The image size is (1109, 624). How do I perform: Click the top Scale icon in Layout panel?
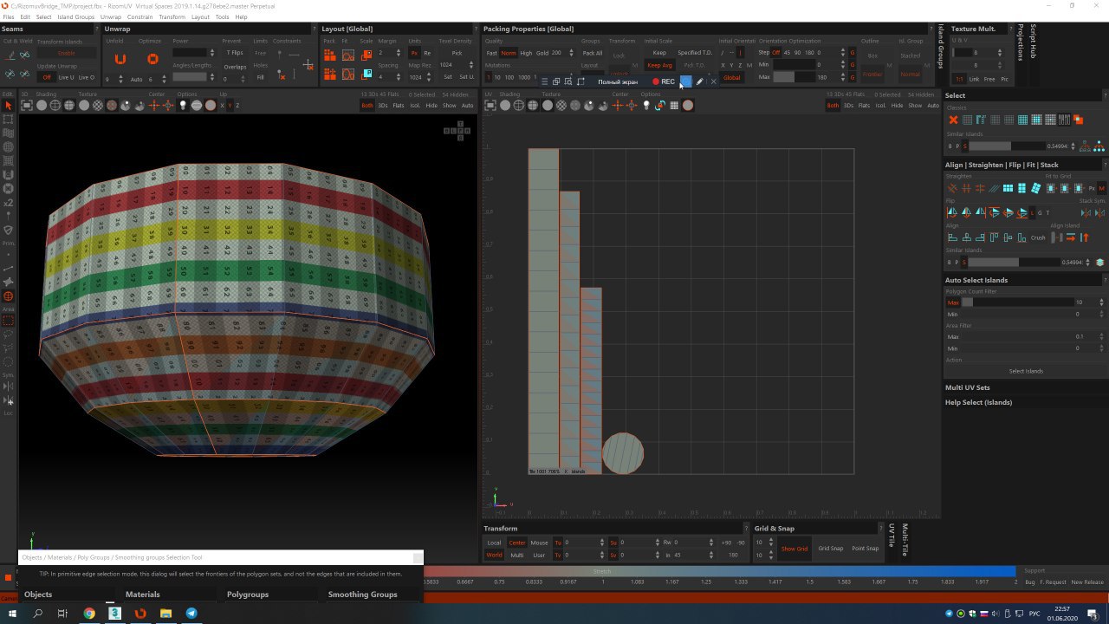tap(366, 55)
